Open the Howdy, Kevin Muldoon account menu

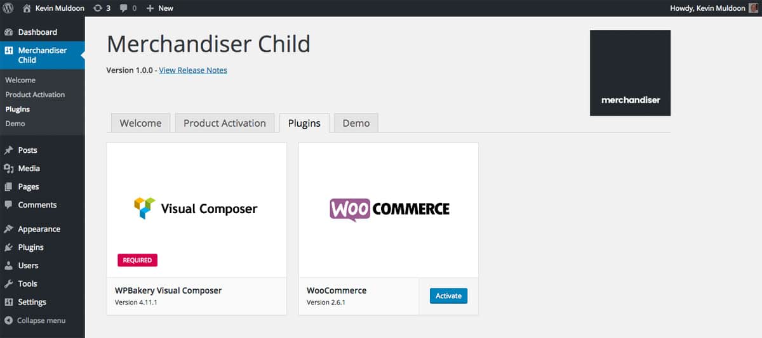pos(707,8)
